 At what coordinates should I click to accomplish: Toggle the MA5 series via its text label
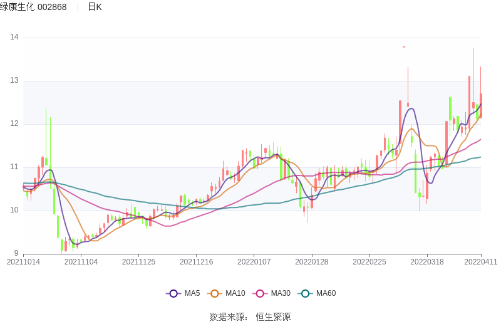(x=192, y=293)
